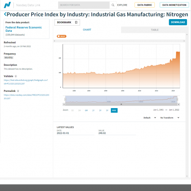The image size is (191, 191).
Task: Click the range navigator right arrow
Action: pyautogui.click(x=179, y=104)
